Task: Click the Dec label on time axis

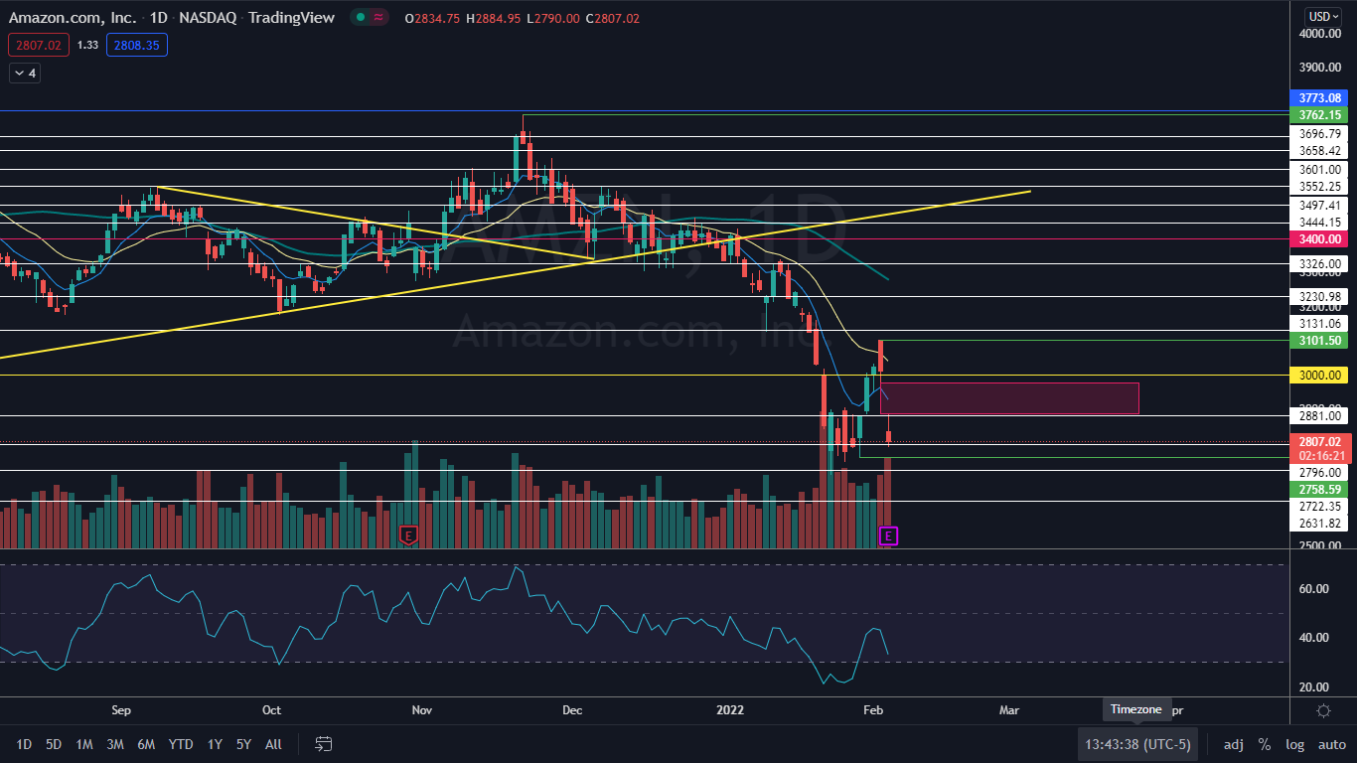Action: click(x=571, y=710)
